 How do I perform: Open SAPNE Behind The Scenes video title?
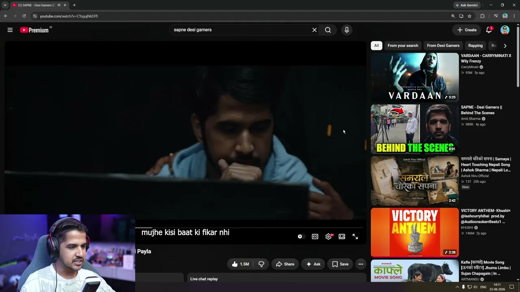(481, 110)
